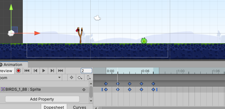Step to previous keyframe
Viewport: 225px width, 109px height.
tap(35, 71)
